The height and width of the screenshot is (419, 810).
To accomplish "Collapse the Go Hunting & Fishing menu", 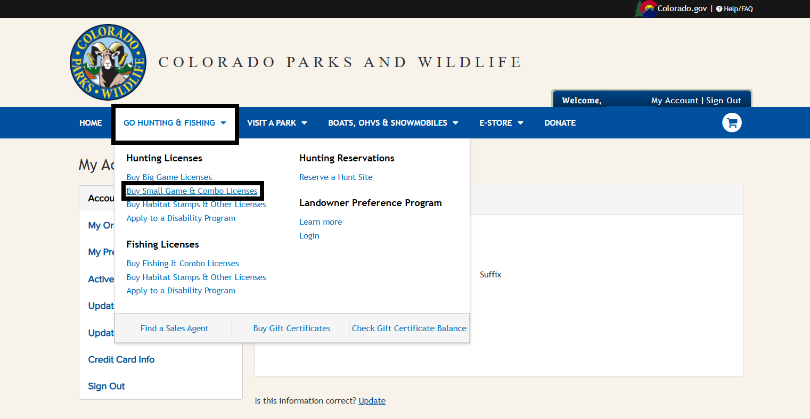I will (175, 123).
